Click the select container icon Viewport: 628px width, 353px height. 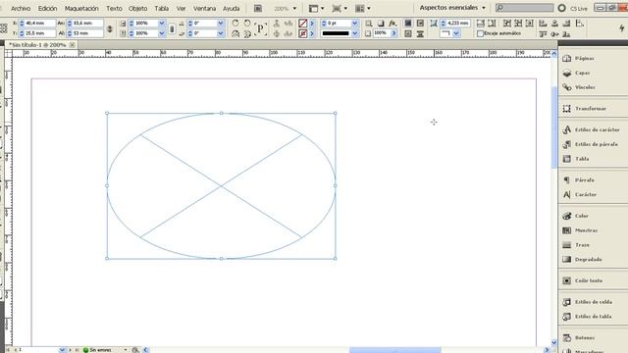coord(277,24)
